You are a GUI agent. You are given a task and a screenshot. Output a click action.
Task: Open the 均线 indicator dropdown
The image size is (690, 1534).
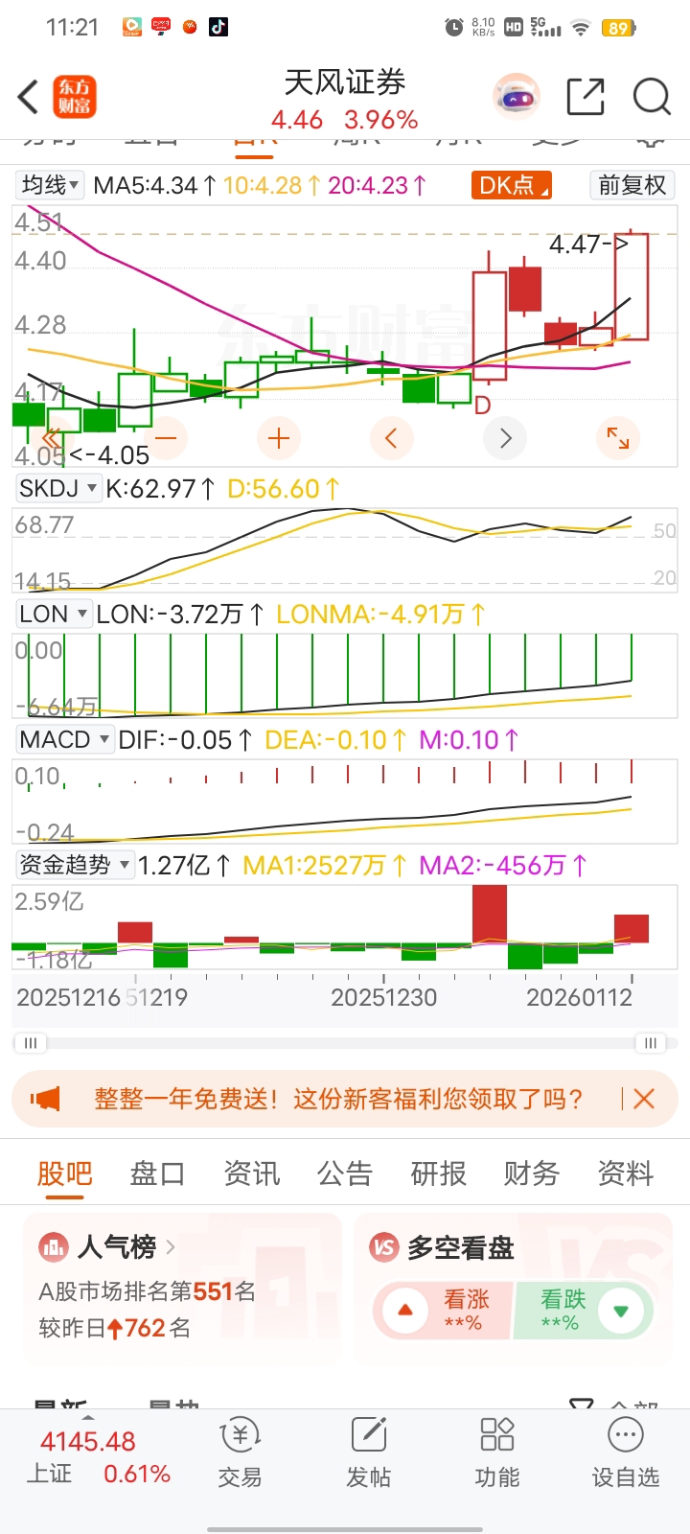click(51, 185)
